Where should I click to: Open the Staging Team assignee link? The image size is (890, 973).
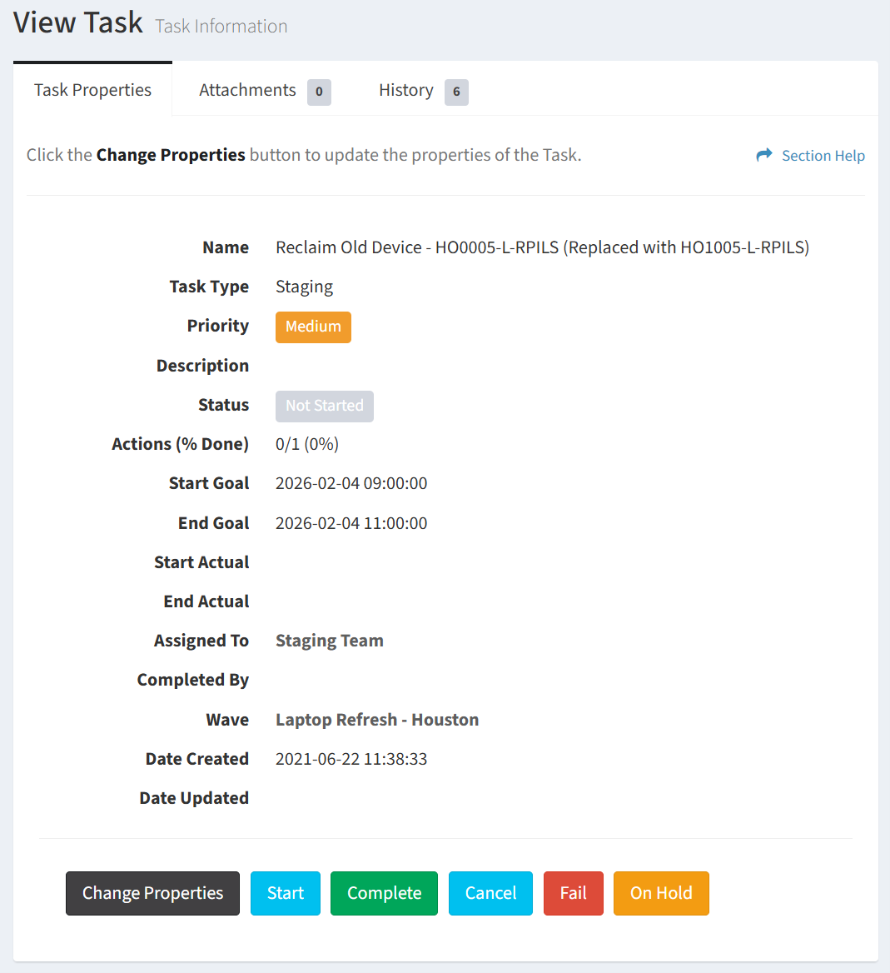coord(329,641)
